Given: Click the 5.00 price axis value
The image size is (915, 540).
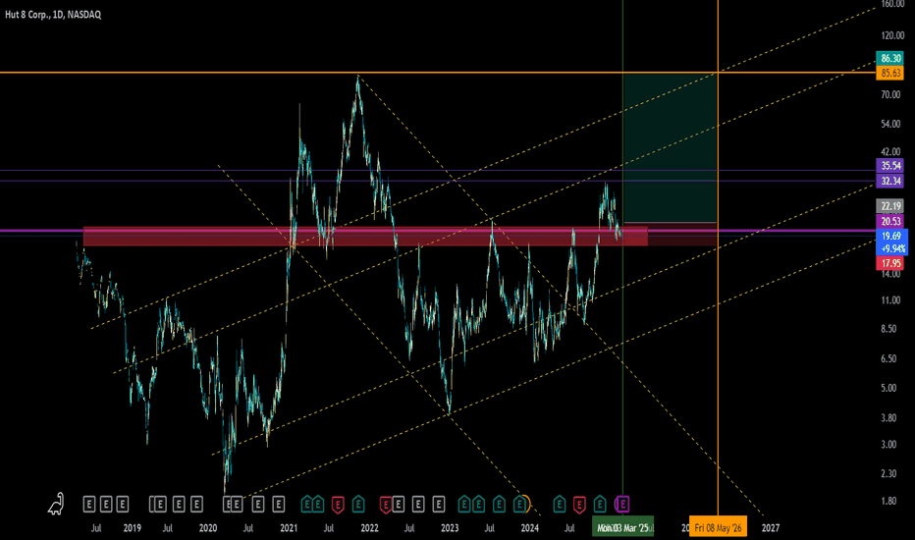Looking at the screenshot, I should (888, 388).
